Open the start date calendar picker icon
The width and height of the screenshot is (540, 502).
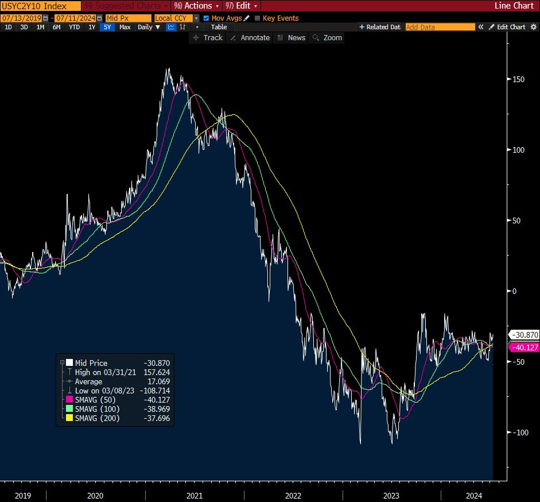(45, 18)
